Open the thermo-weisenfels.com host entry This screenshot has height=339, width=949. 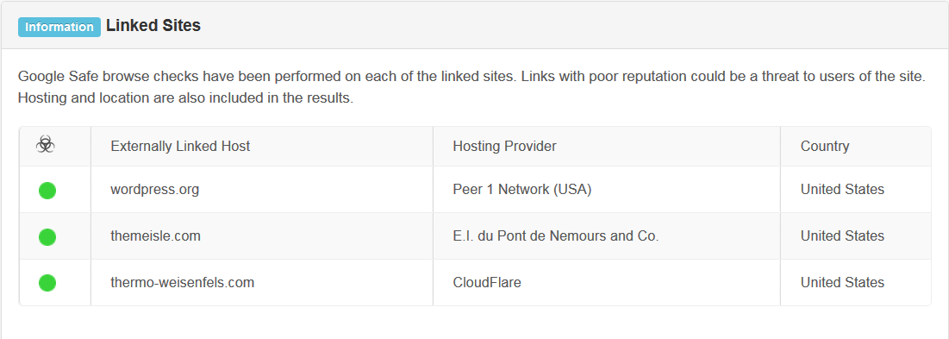182,282
